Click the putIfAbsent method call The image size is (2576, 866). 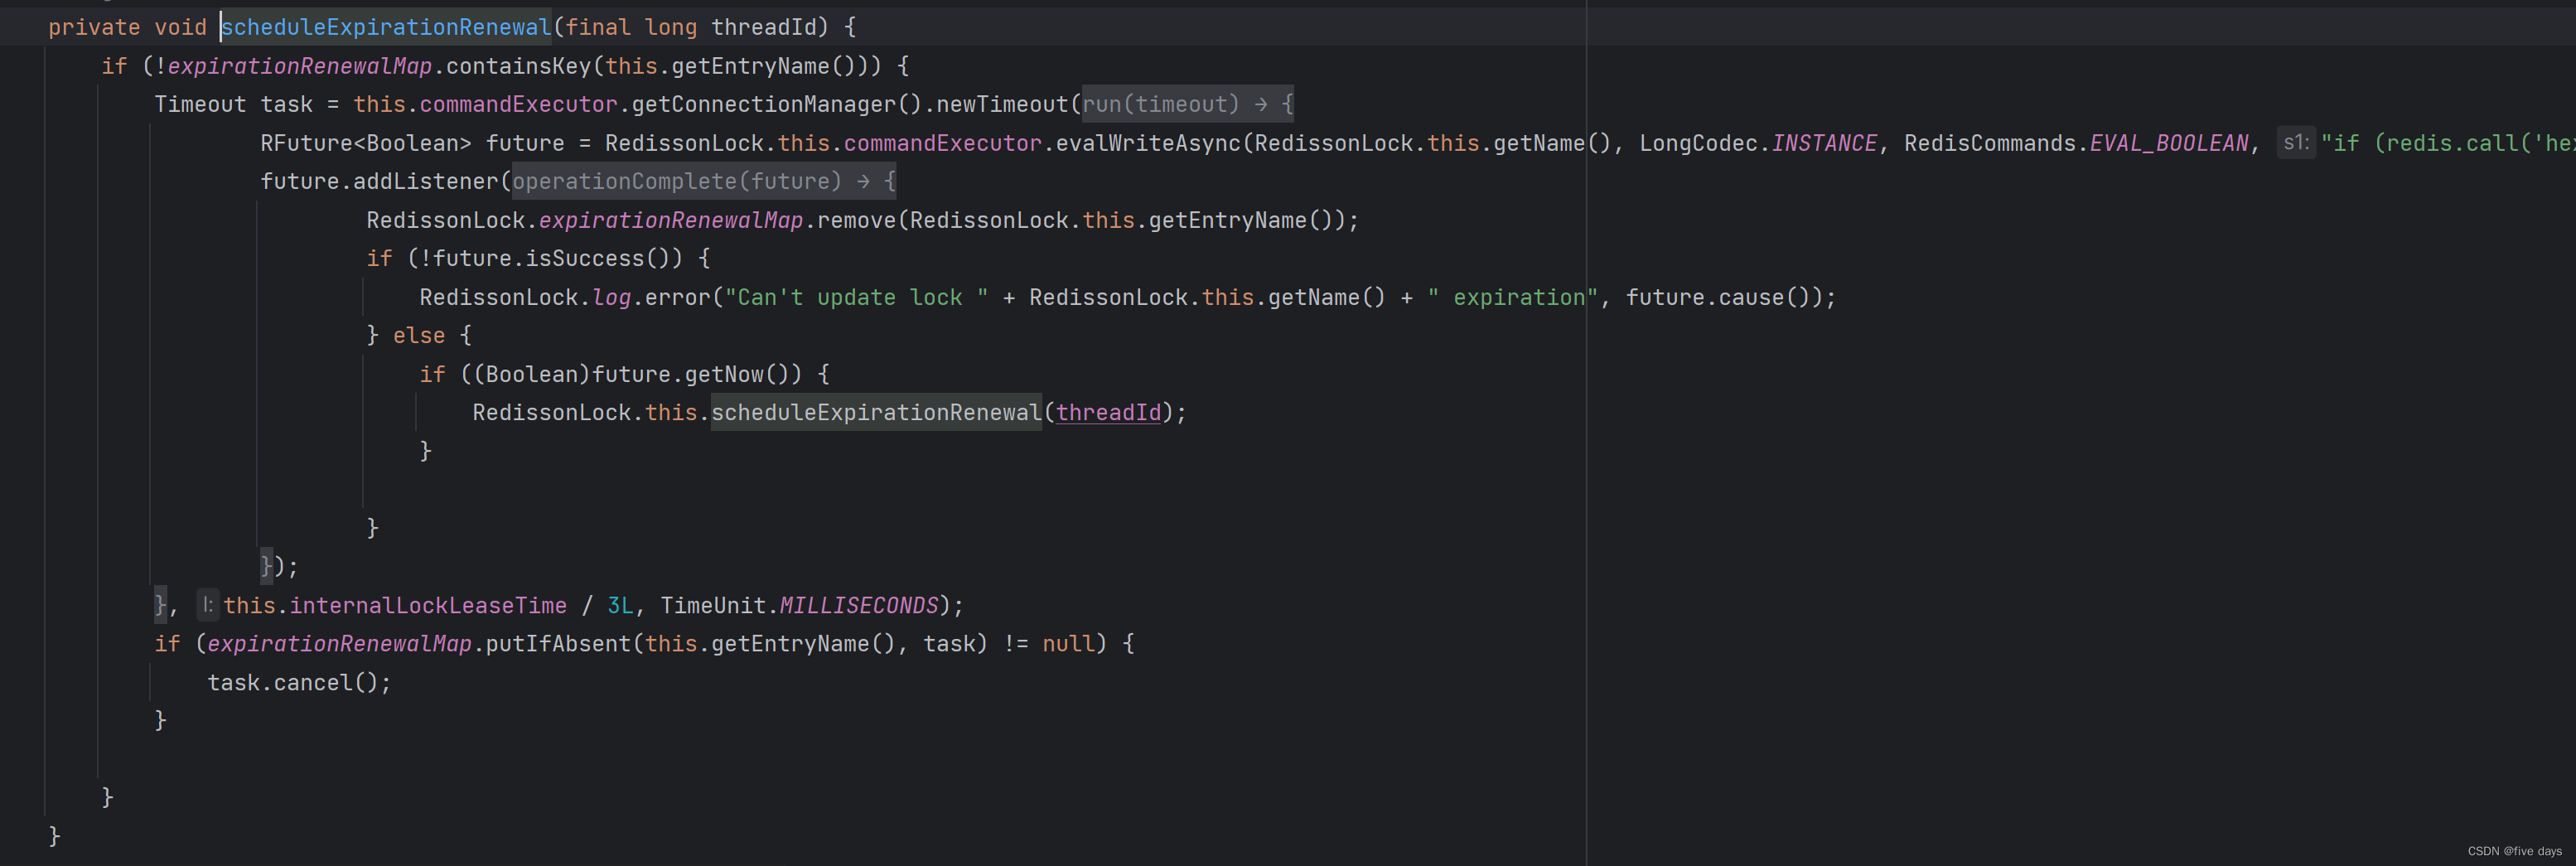point(558,643)
